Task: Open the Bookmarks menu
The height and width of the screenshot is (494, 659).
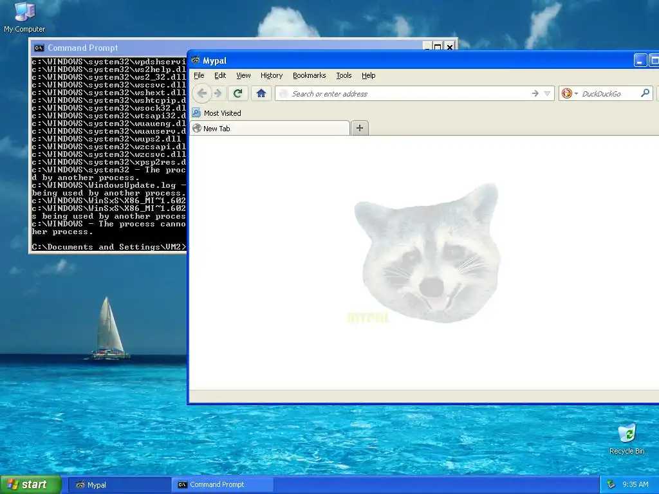Action: click(x=310, y=76)
